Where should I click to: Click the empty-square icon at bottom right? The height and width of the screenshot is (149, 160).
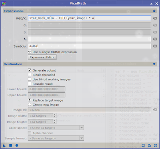(143, 145)
